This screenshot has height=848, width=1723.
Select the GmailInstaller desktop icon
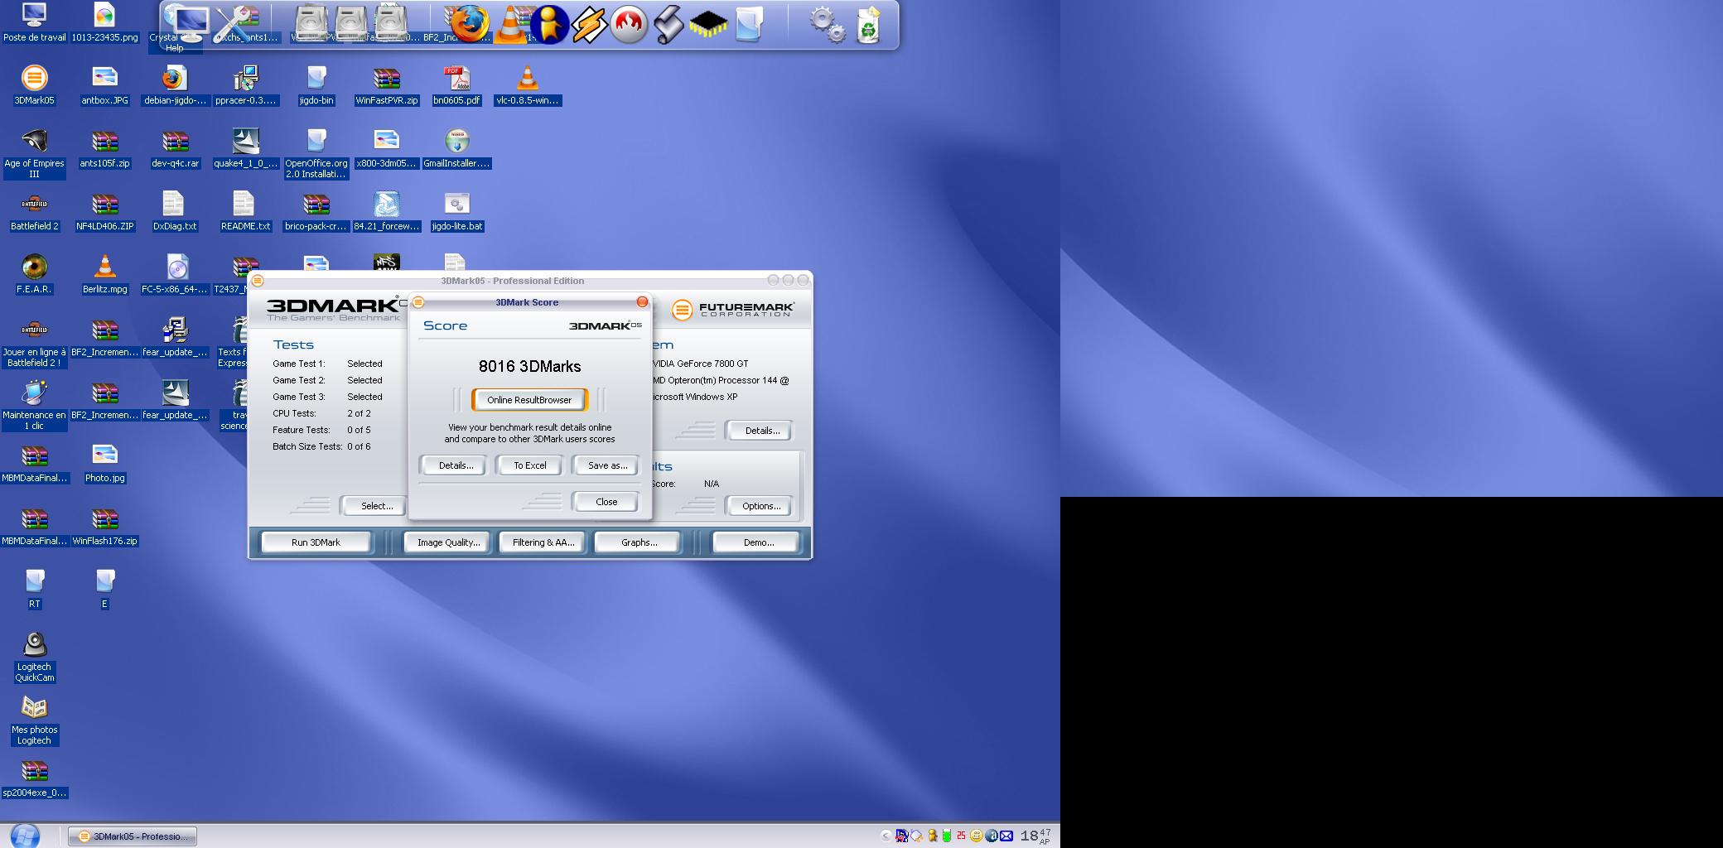tap(456, 148)
